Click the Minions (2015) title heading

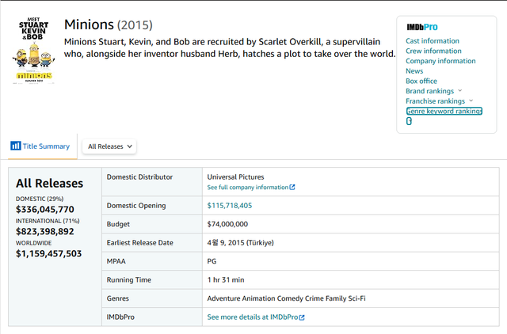108,25
